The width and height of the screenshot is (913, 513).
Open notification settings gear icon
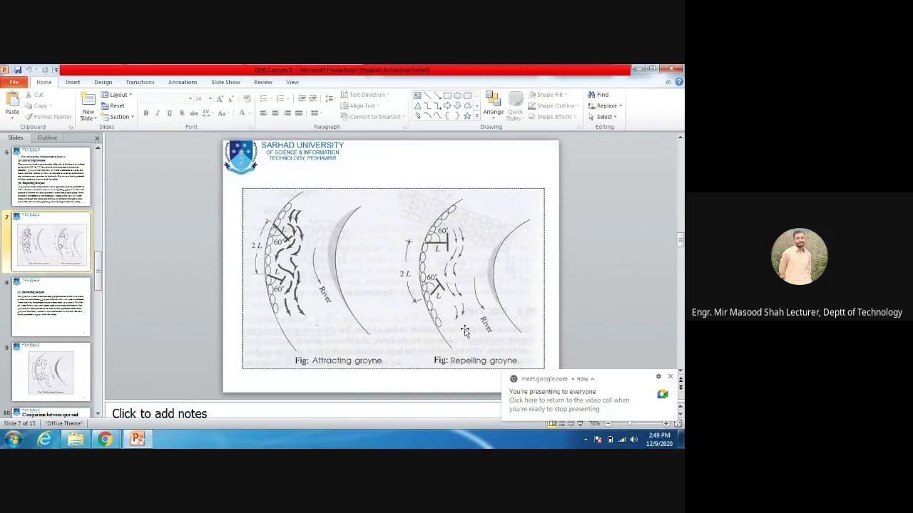[658, 376]
